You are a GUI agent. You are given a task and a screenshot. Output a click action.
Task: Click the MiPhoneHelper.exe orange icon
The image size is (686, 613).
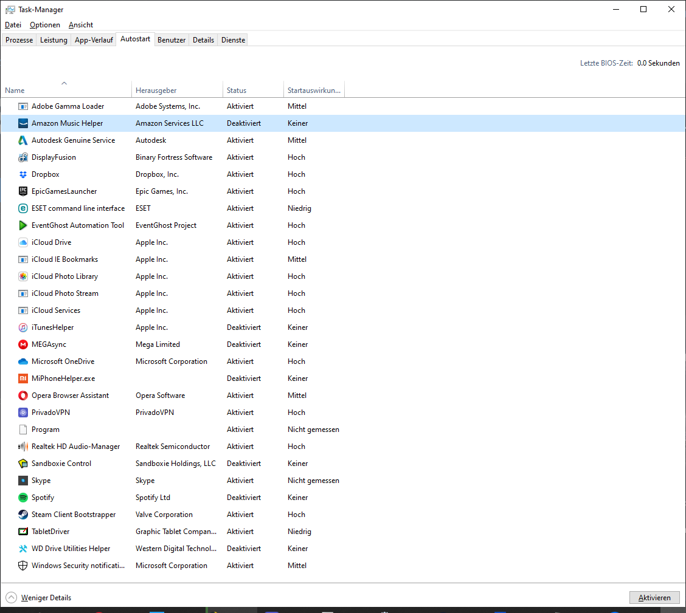pos(23,379)
